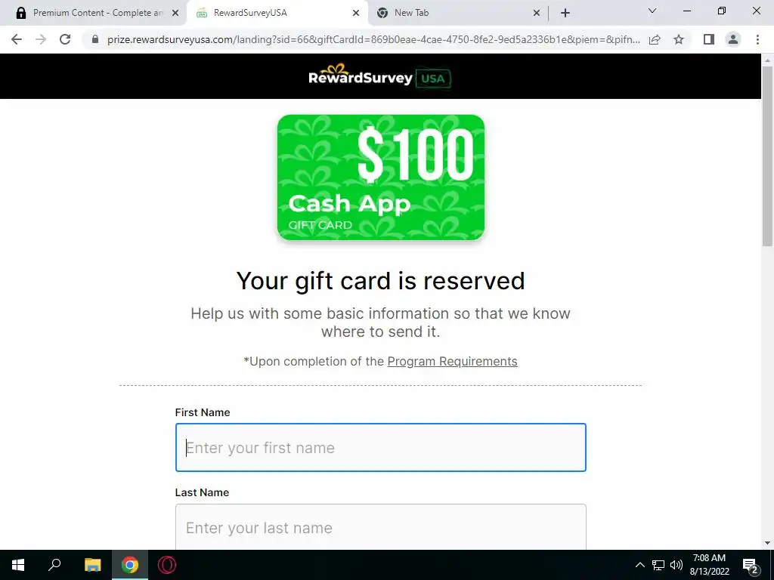
Task: Click the RewardSurvey USA logo
Action: point(379,76)
